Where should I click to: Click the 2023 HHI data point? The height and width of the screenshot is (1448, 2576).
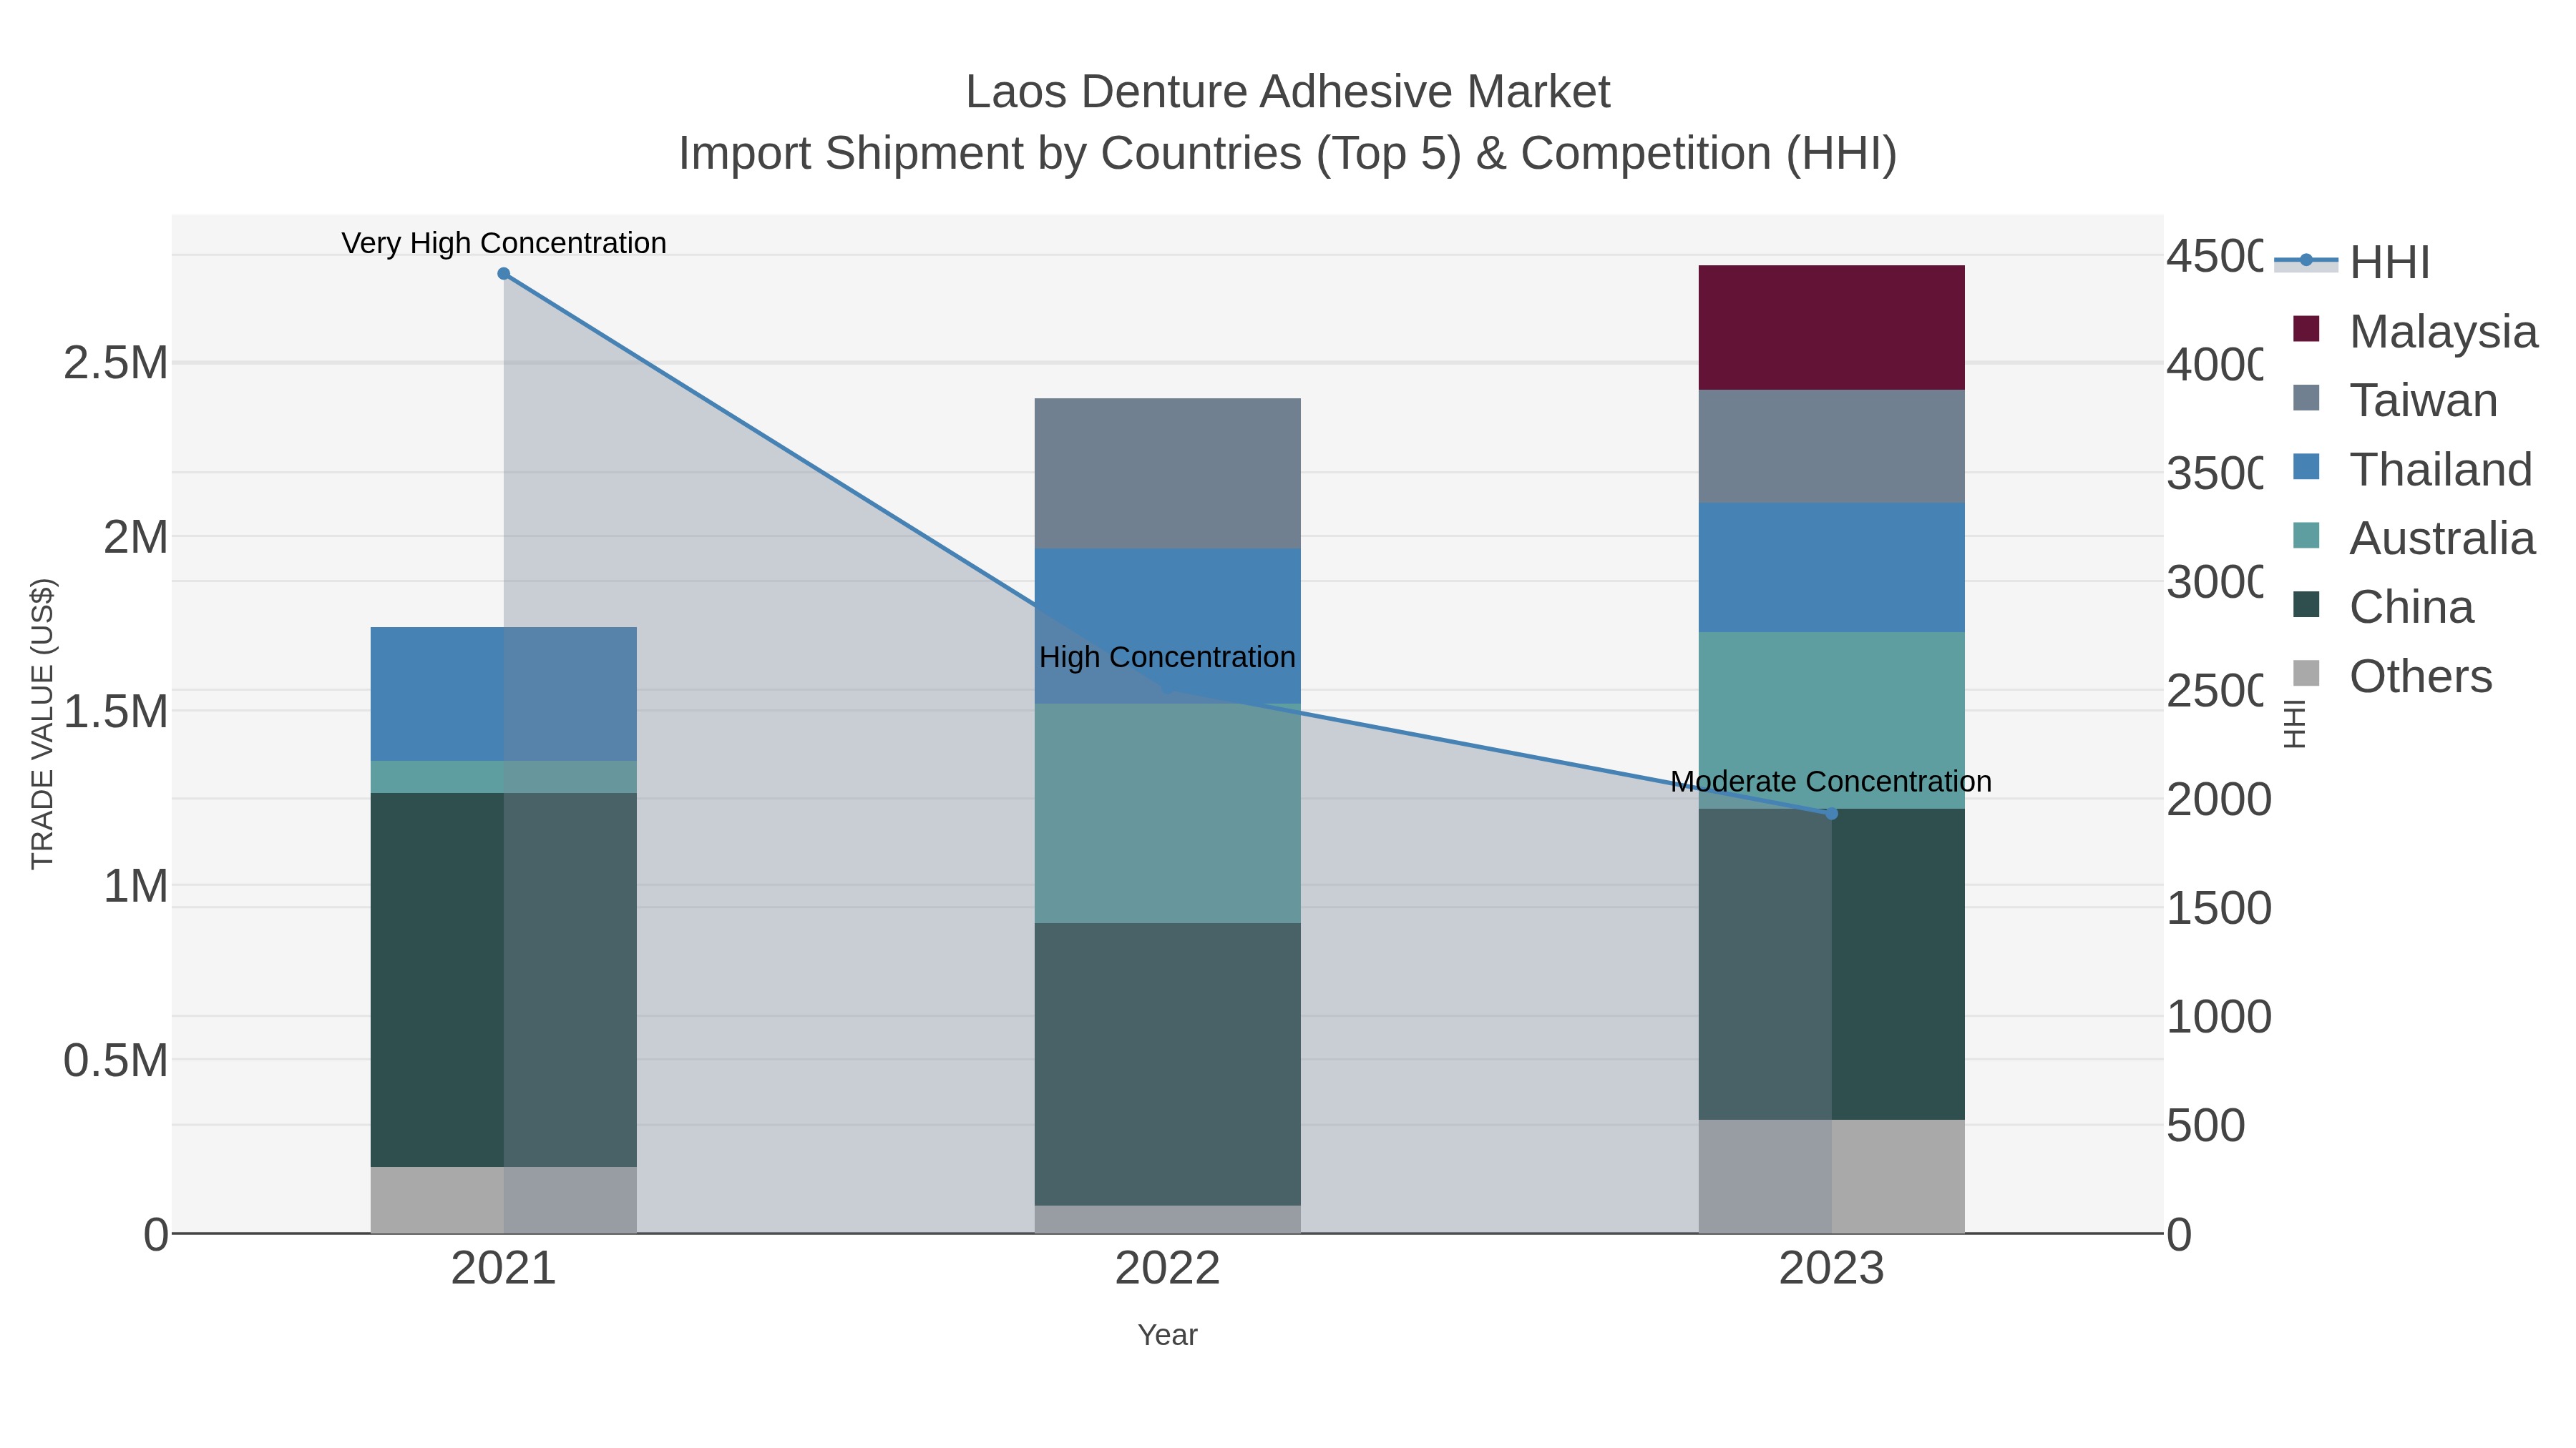[1831, 814]
